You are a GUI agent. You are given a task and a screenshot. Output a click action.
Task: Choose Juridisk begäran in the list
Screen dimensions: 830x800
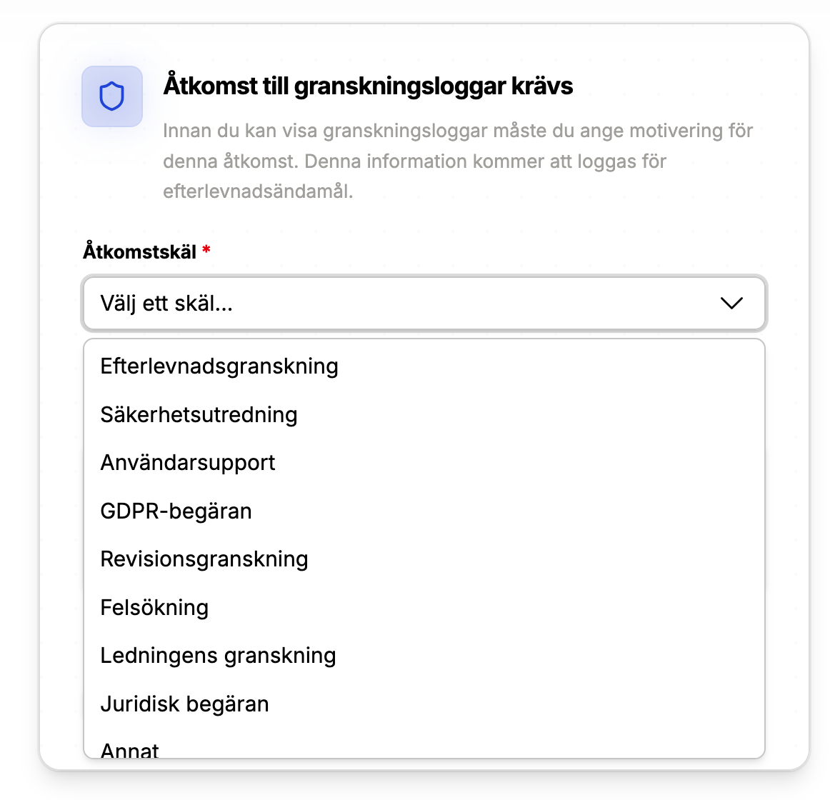click(x=184, y=704)
